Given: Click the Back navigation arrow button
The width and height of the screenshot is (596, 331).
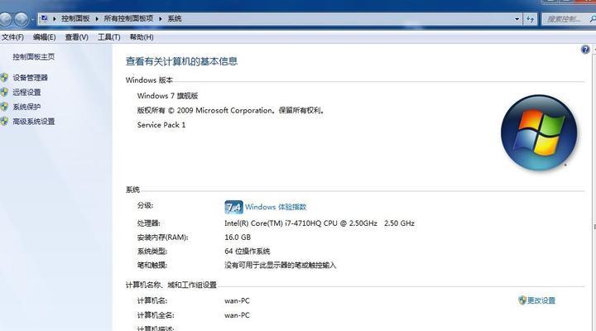Looking at the screenshot, I should tap(5, 19).
